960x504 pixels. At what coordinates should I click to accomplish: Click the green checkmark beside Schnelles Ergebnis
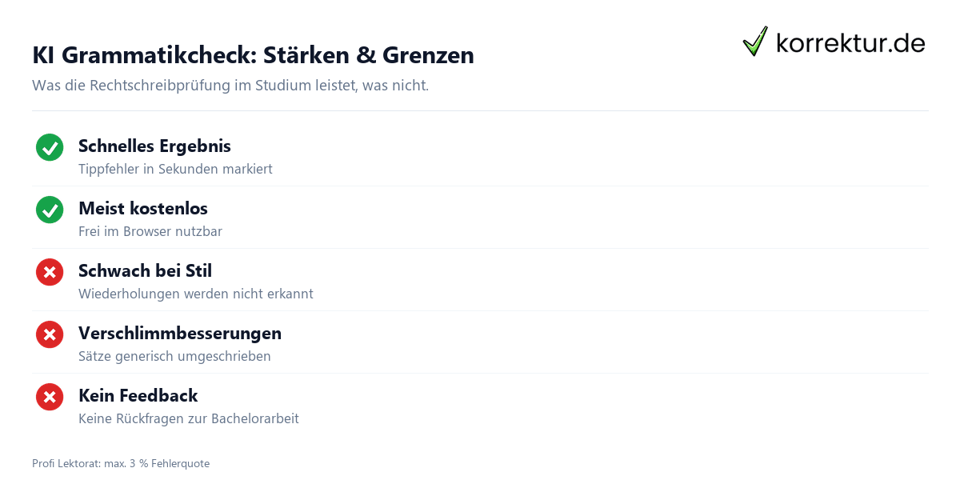click(50, 147)
